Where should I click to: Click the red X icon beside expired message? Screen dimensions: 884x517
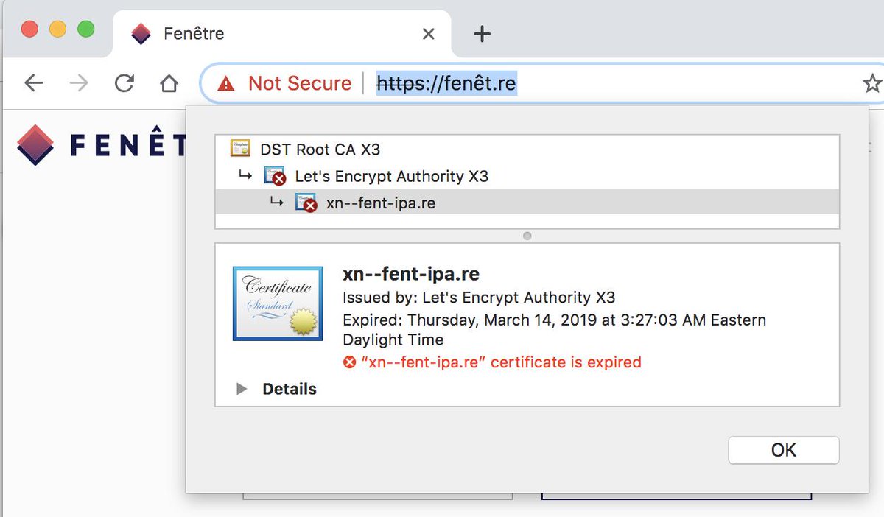(350, 362)
